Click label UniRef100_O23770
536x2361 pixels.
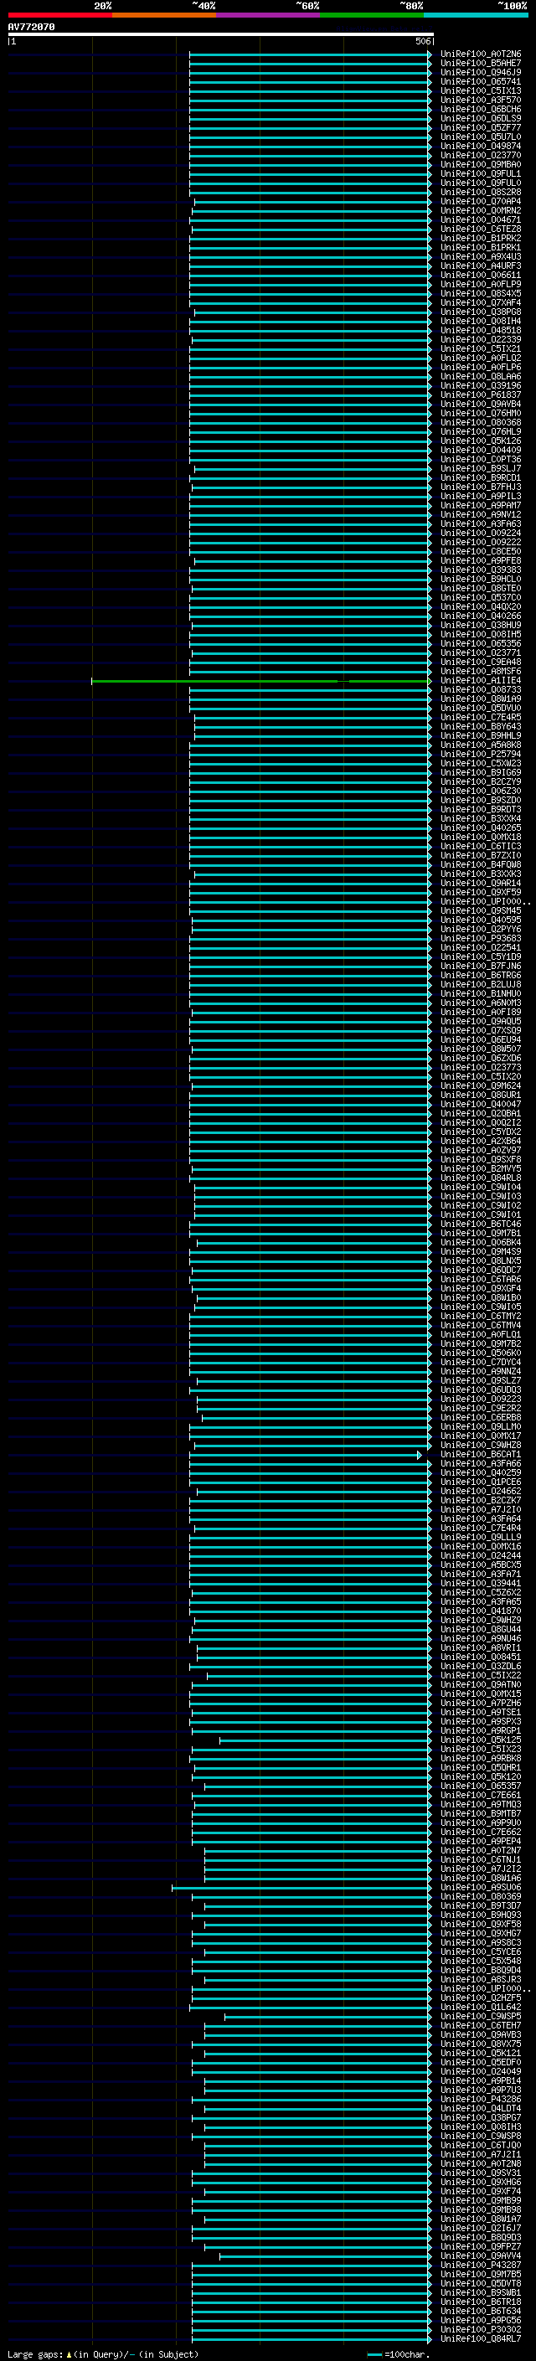coord(481,156)
